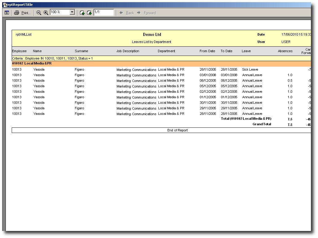Go to next page arrow icon
This screenshot has width=318, height=238.
(89, 13)
